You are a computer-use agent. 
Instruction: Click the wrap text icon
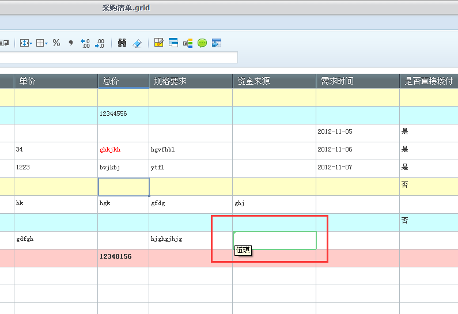point(5,43)
